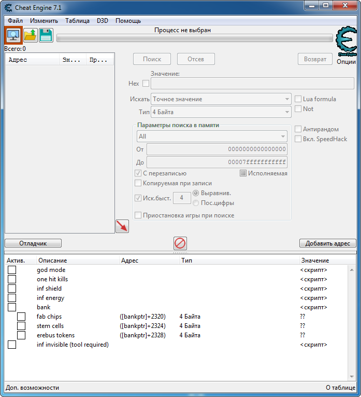Click the open cheat table folder icon

31,35
